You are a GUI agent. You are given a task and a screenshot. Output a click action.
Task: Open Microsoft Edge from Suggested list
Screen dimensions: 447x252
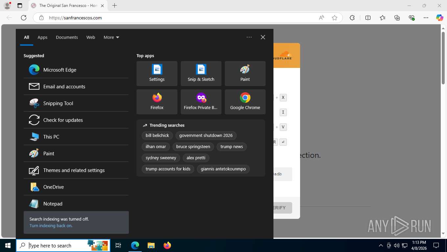coord(76,70)
